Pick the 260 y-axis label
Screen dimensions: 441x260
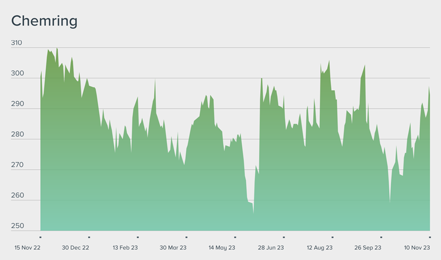[17, 196]
